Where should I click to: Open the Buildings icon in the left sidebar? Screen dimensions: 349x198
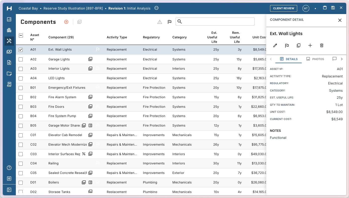9,30
